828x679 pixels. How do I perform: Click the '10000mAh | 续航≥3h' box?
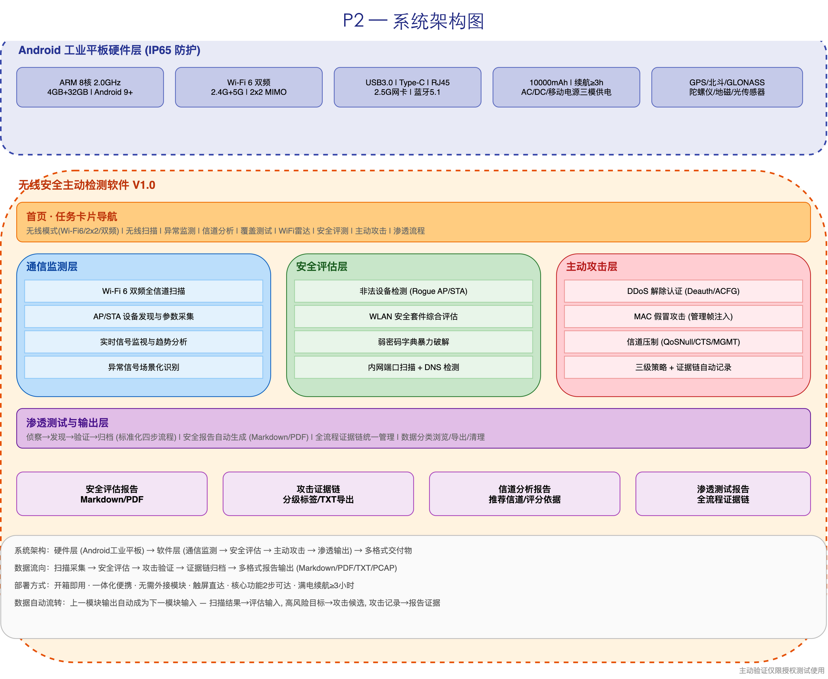pyautogui.click(x=566, y=87)
